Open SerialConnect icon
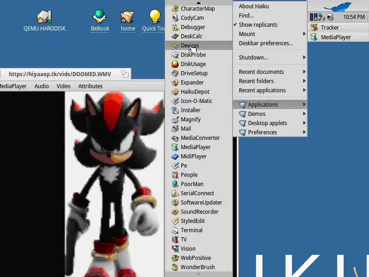The image size is (369, 277). [x=175, y=193]
